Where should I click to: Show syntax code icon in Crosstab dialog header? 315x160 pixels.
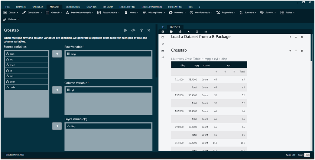pyautogui.click(x=133, y=30)
